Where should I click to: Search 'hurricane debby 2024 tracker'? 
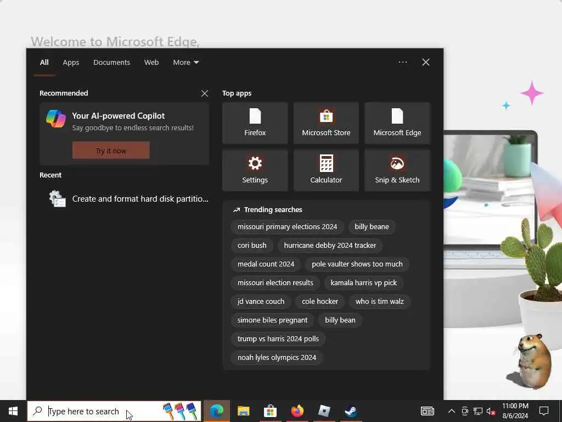[330, 246]
